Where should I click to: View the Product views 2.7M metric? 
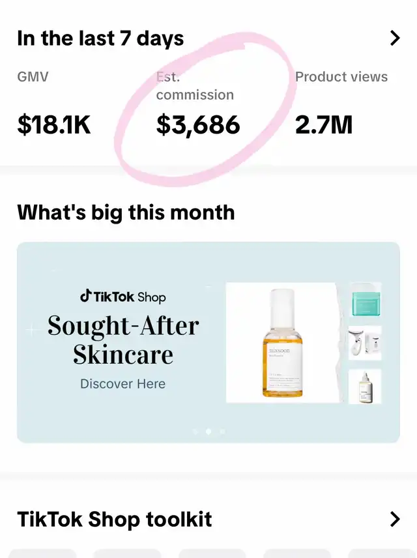click(x=324, y=125)
